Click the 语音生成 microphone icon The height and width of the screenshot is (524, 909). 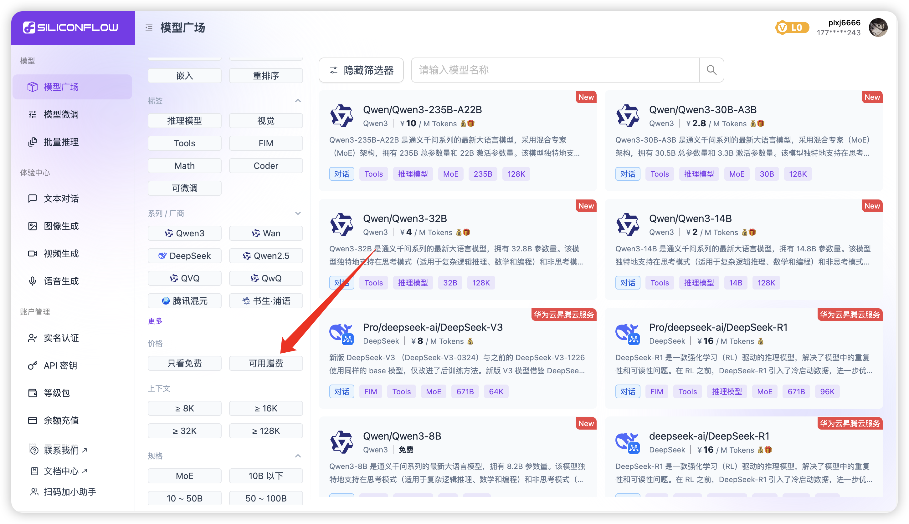[33, 281]
